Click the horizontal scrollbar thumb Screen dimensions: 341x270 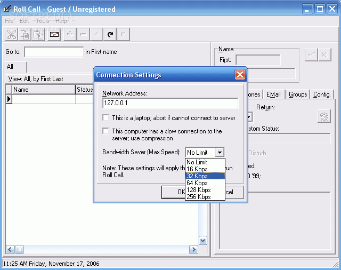point(19,250)
